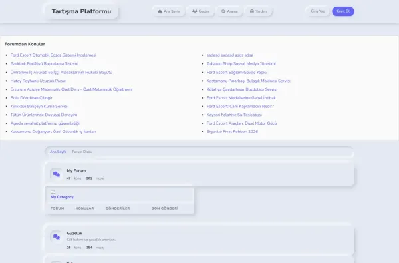The height and width of the screenshot is (263, 399).
Task: Open the Tartışma Platformu logo link
Action: pyautogui.click(x=81, y=11)
